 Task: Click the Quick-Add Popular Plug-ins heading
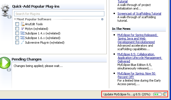click(x=36, y=7)
